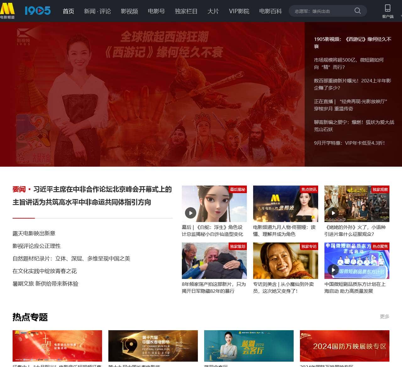
Task: Click 更多 next to 热点专题
Action: point(385,316)
